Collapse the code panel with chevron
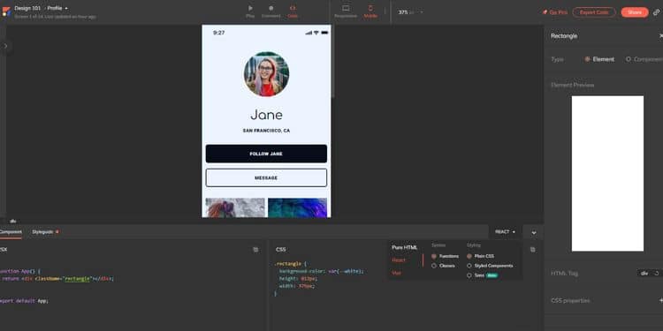This screenshot has height=331, width=663. pos(534,233)
